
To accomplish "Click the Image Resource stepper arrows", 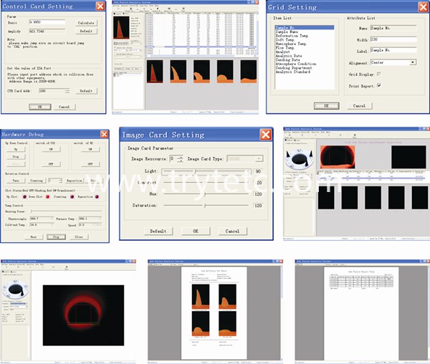I will coord(180,159).
